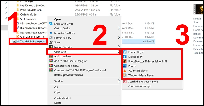The image size is (204, 106).
Task: Open file with VLC media player
Action: 138,71
